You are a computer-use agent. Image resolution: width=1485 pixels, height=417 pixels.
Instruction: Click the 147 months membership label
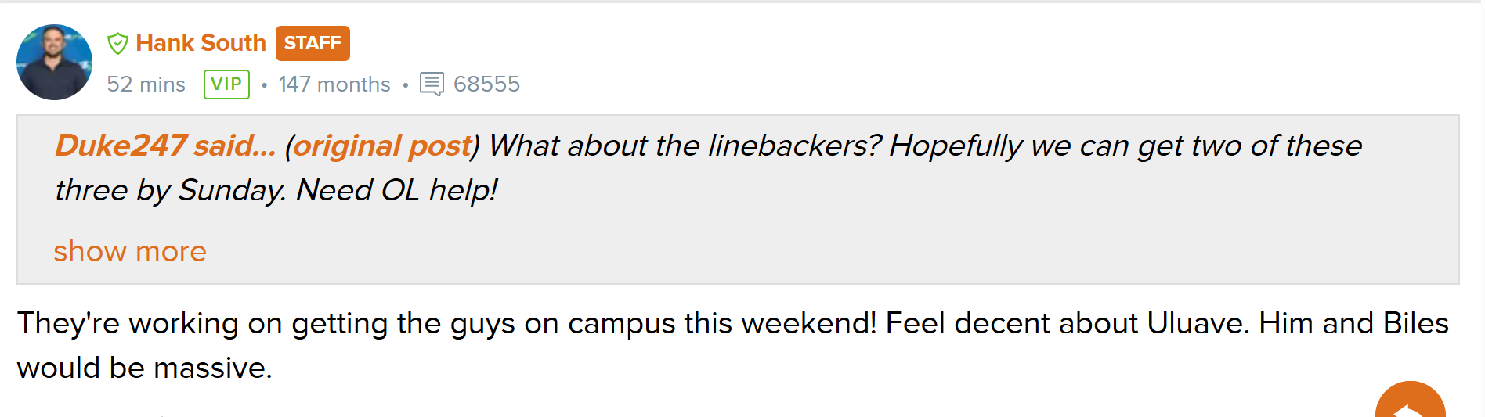(x=334, y=84)
